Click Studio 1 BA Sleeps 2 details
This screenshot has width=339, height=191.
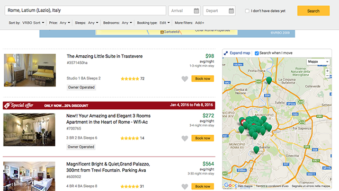pyautogui.click(x=84, y=79)
